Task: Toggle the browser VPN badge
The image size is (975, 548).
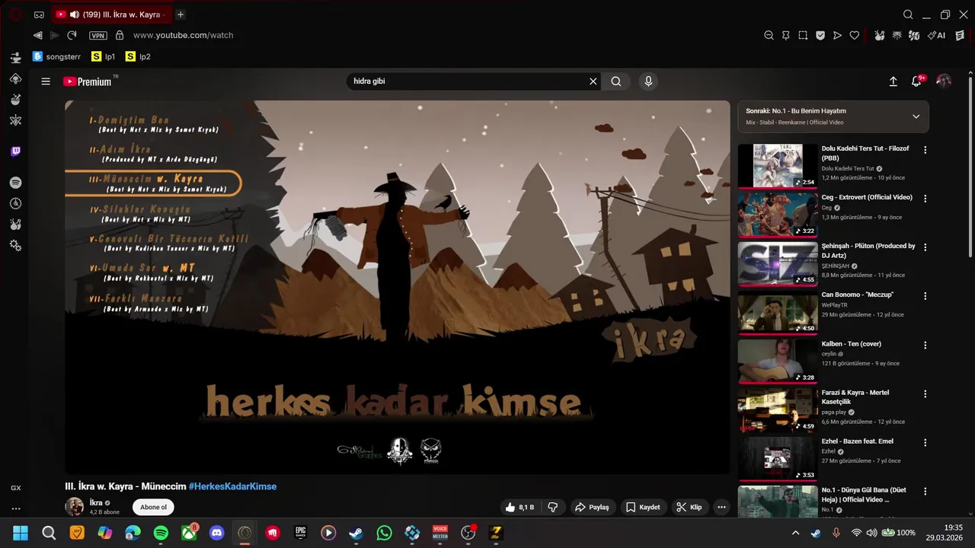Action: (x=97, y=36)
